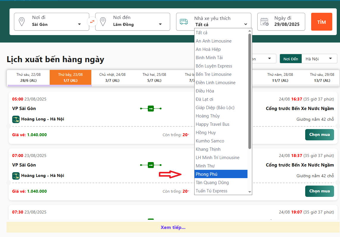Select highlighted Phong Phú option

(221, 174)
